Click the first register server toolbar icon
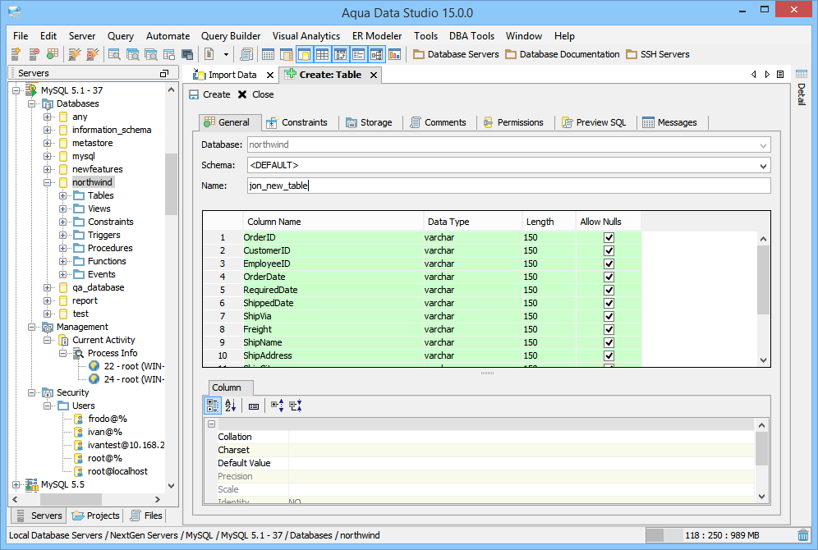This screenshot has width=818, height=550. click(16, 54)
